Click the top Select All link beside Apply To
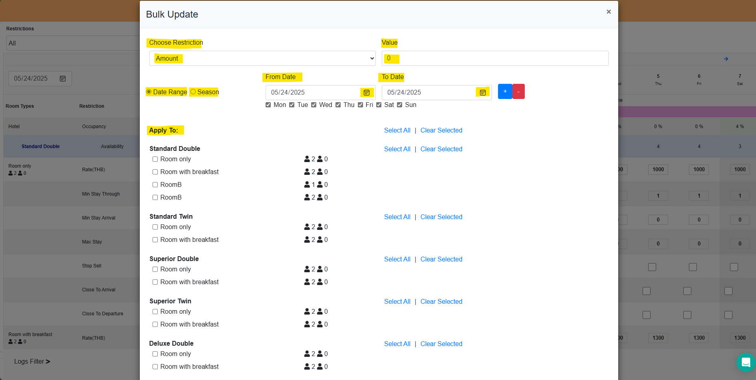Screen dimensions: 756x380 coord(397,130)
